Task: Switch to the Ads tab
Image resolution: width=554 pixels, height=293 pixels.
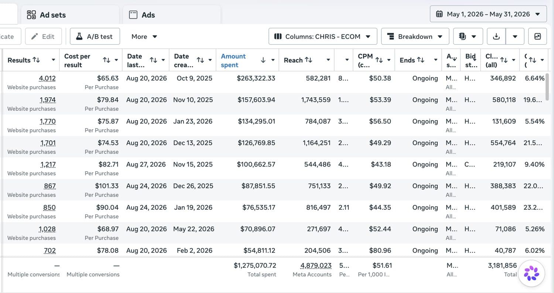Action: (172, 15)
